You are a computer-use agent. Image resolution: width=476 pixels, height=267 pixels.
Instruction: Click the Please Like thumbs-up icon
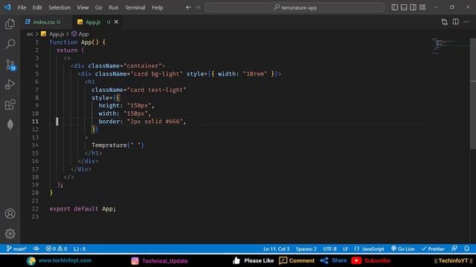click(x=237, y=260)
